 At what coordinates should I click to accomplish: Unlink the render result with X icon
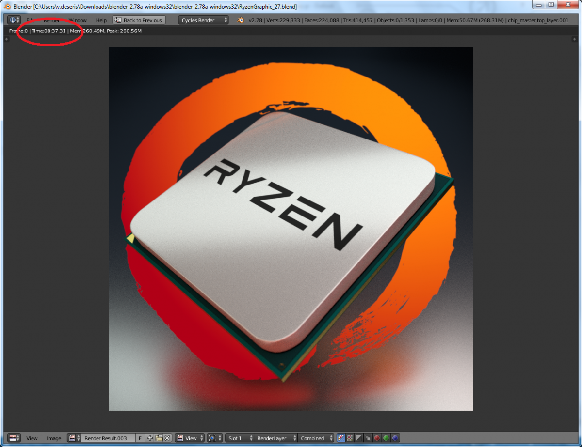167,438
